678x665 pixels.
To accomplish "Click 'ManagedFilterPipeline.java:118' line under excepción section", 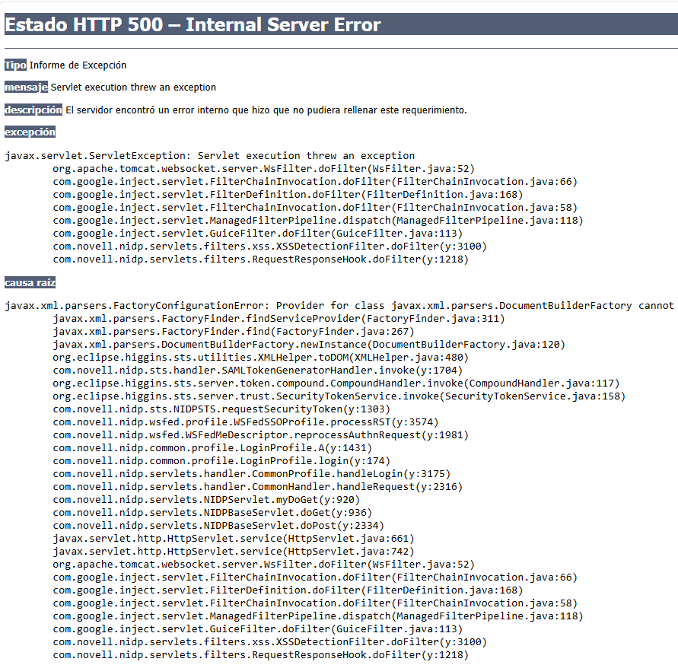I will pos(318,221).
